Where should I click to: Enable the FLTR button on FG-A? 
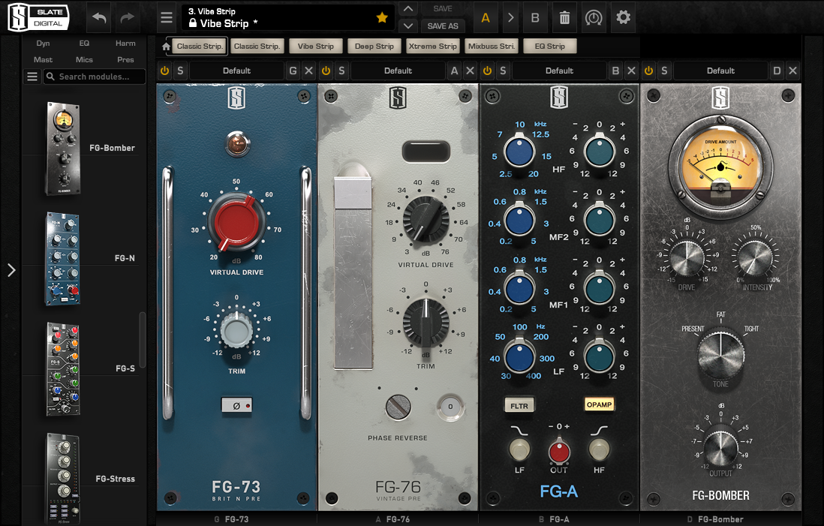pyautogui.click(x=519, y=406)
